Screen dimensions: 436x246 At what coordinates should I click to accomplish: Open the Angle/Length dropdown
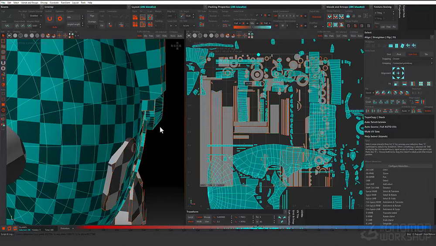click(x=75, y=24)
